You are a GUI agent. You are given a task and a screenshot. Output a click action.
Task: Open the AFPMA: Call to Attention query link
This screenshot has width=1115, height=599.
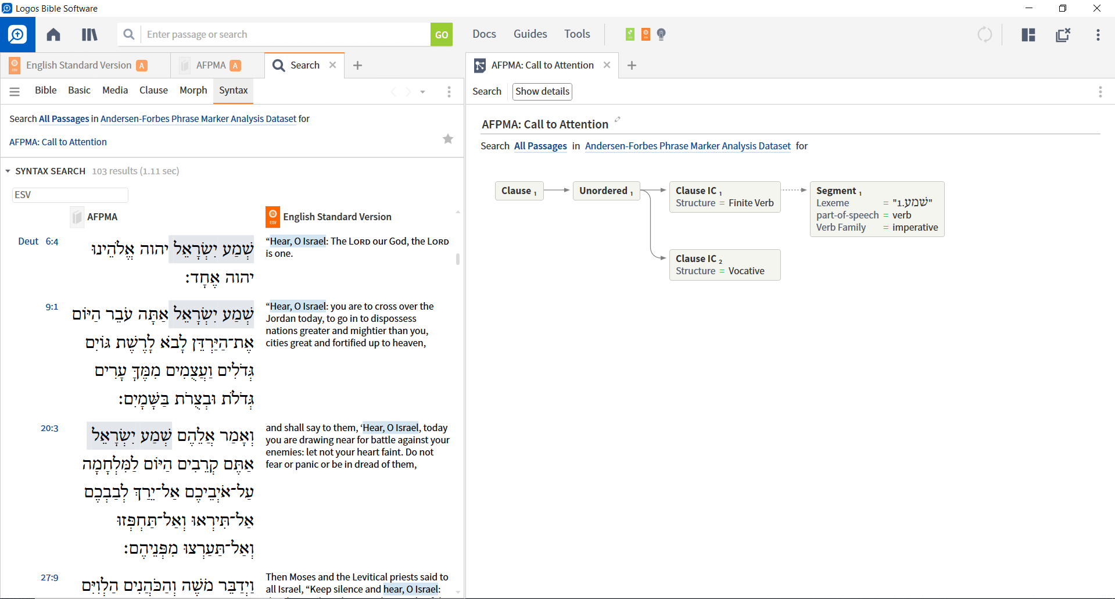point(58,142)
